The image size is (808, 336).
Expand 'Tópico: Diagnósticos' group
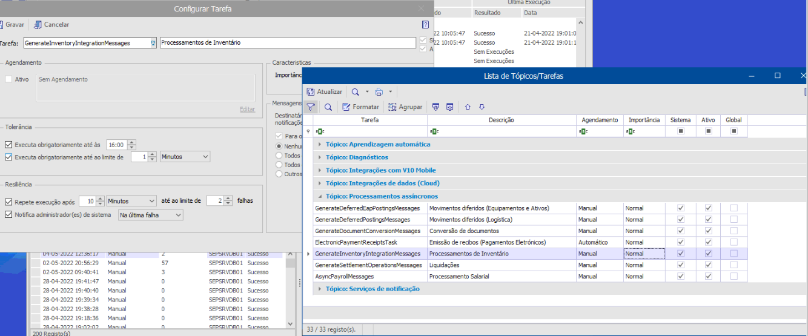pos(320,157)
